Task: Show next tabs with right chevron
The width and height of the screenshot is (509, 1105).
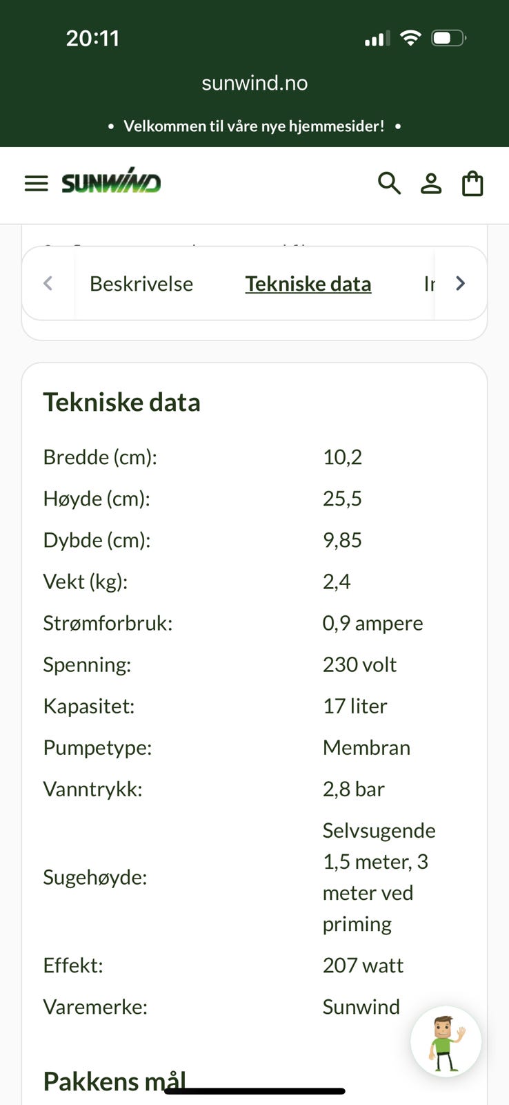Action: click(460, 283)
